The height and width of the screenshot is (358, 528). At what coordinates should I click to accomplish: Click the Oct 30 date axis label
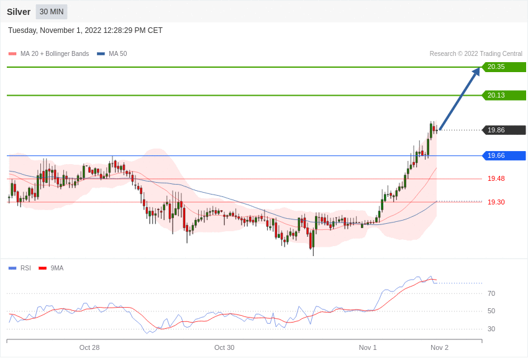pyautogui.click(x=224, y=347)
